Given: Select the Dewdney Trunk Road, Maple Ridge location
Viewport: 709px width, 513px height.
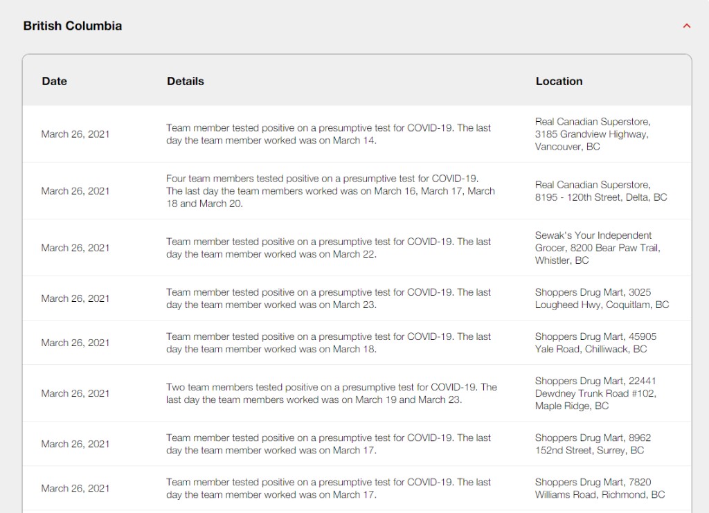Looking at the screenshot, I should tap(595, 393).
